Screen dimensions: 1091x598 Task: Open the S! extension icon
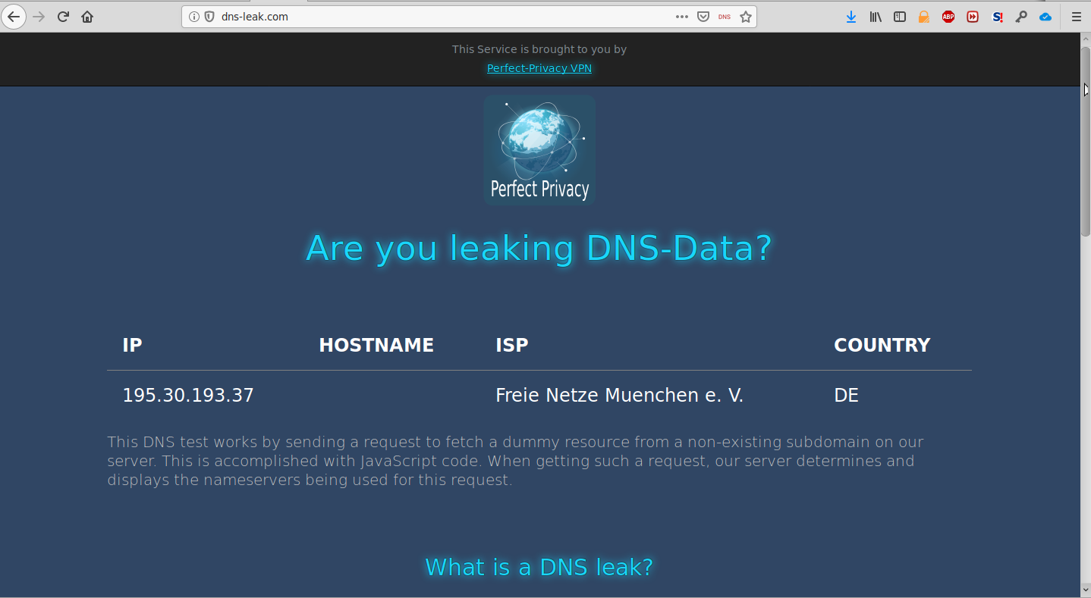coord(997,17)
